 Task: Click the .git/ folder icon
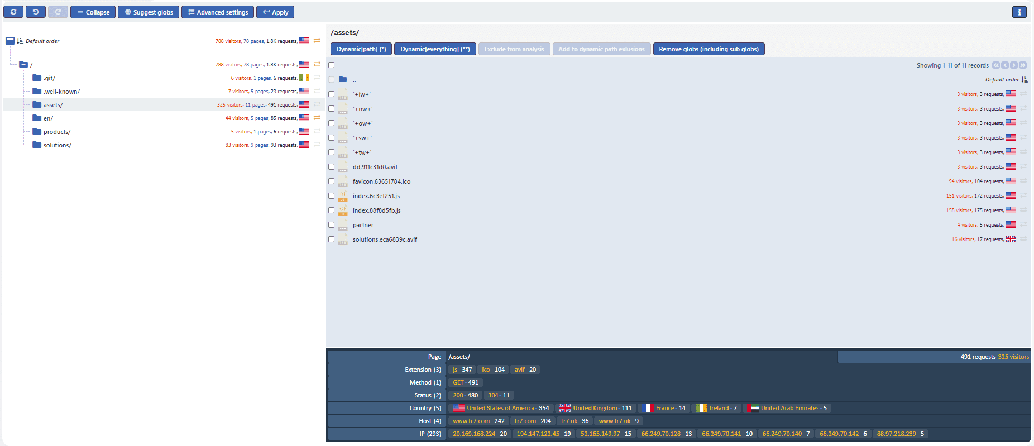[x=37, y=78]
